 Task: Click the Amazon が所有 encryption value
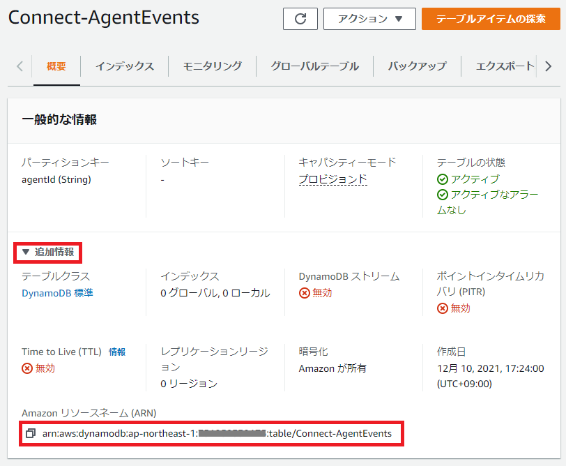(x=332, y=368)
